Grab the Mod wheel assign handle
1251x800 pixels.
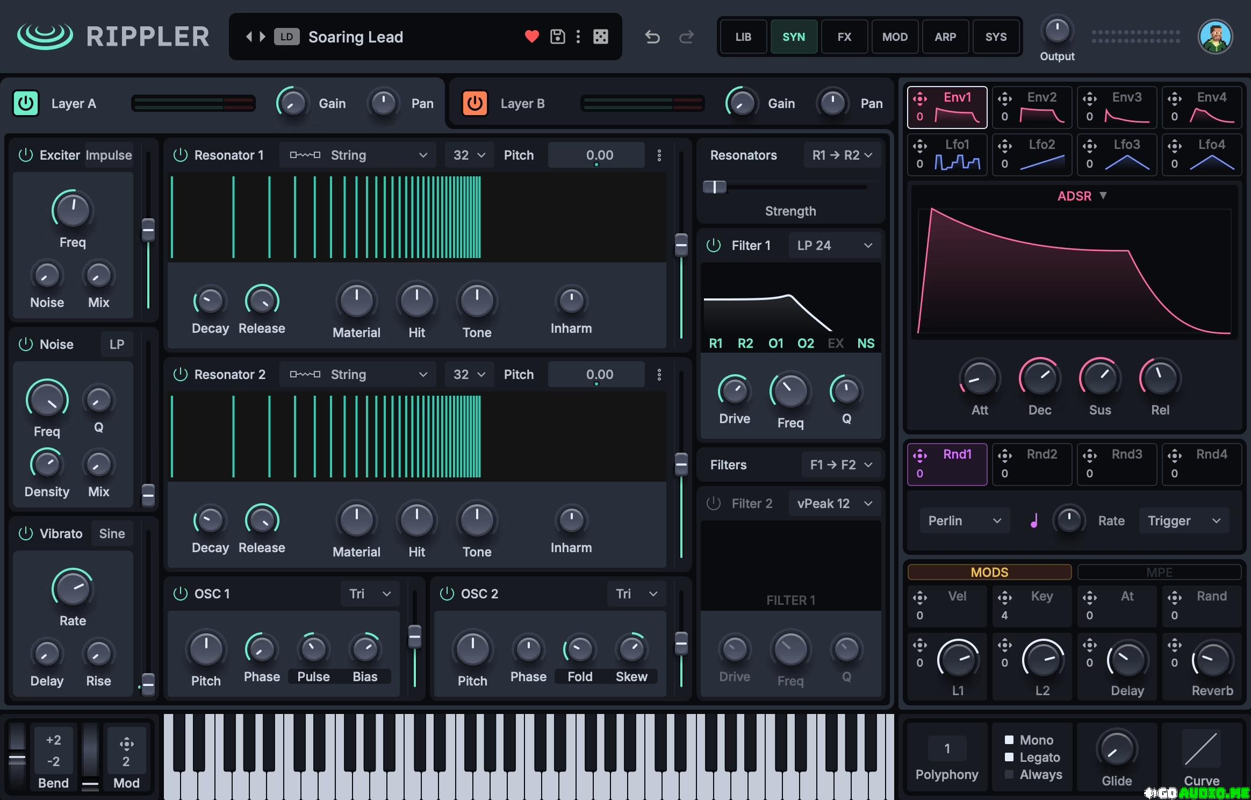pos(126,744)
